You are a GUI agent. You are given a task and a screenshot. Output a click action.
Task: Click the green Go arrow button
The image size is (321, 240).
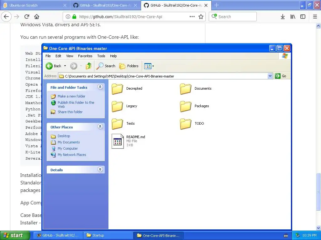click(x=278, y=76)
